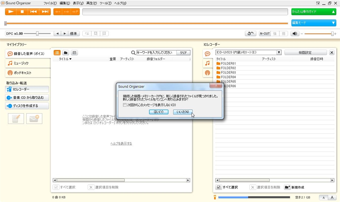Click the ICレコーダー import button
Viewport: 340px width, 202px height.
[27, 89]
